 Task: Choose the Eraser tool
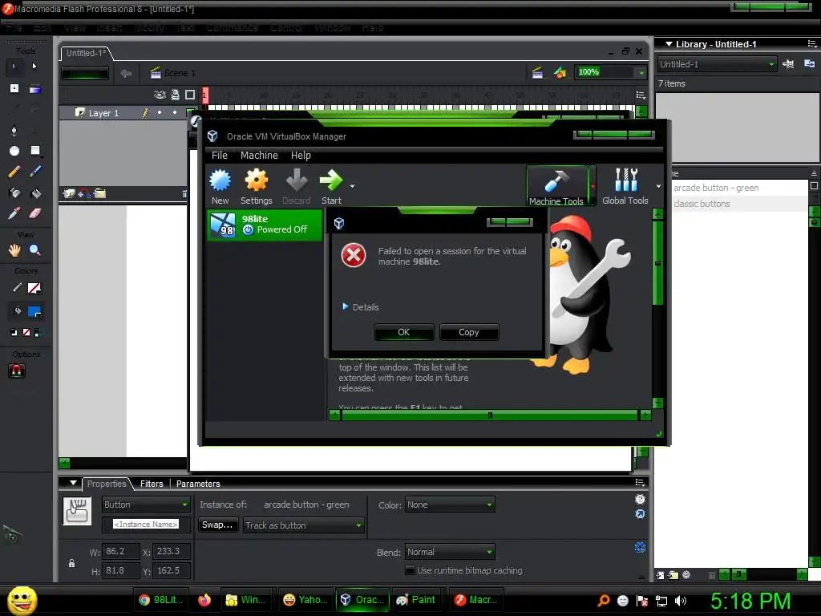(x=35, y=213)
